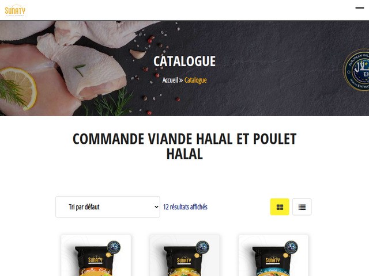This screenshot has width=369, height=276.
Task: Go to Accueil via breadcrumb
Action: [x=170, y=80]
